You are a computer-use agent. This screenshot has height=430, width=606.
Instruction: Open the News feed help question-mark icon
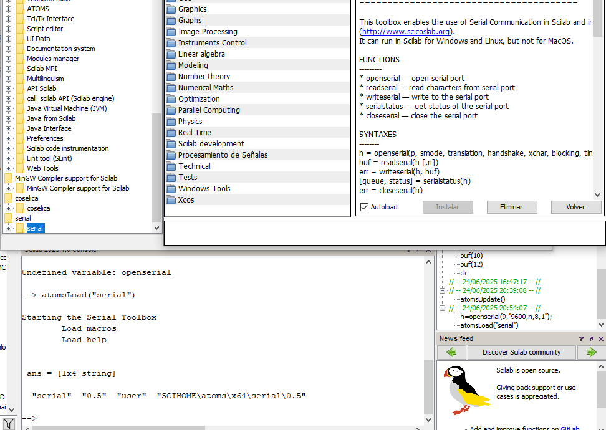(x=581, y=338)
